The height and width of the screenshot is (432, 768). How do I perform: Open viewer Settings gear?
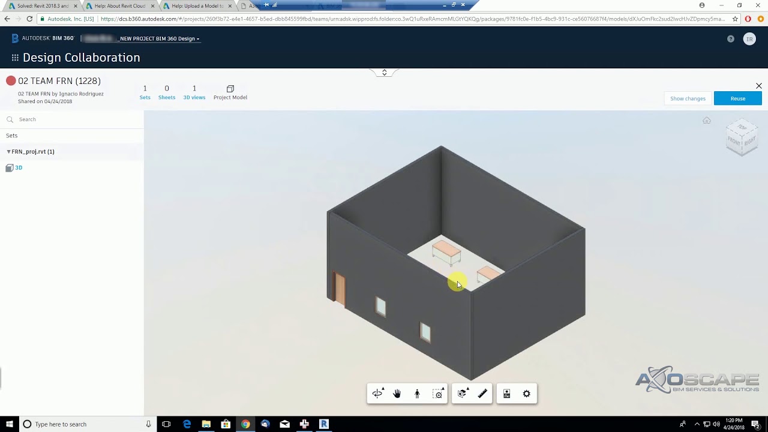point(526,394)
